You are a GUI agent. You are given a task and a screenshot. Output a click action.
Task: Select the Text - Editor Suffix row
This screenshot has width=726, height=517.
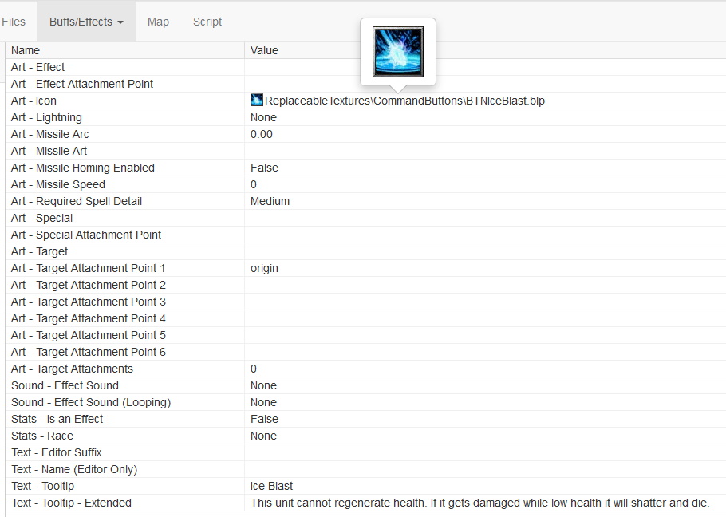365,452
